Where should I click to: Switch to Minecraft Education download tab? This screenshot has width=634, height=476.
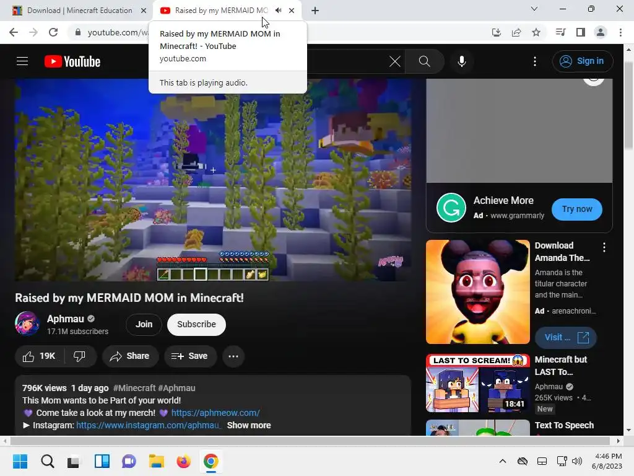pyautogui.click(x=79, y=11)
